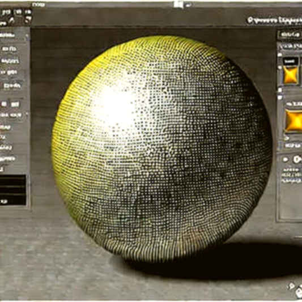302x302 pixels.
Task: Toggle the white checkbox just below the small yellow swatch
Action: (280, 90)
